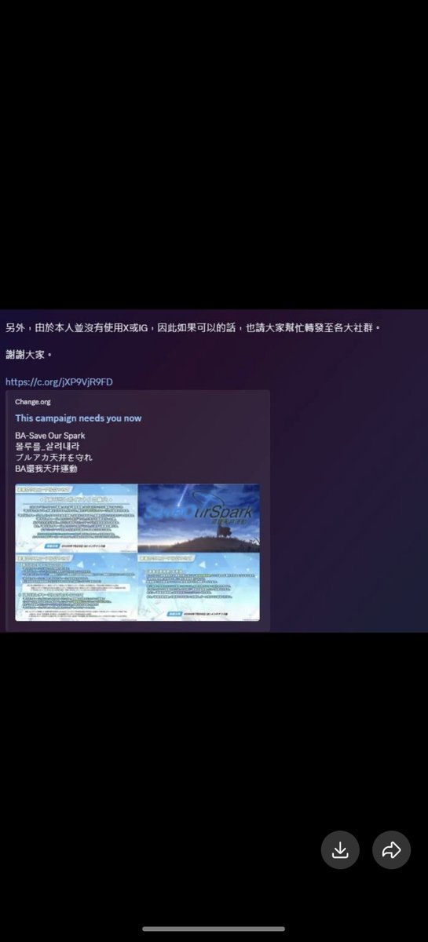
Task: Tap the share arrow icon button
Action: (391, 849)
